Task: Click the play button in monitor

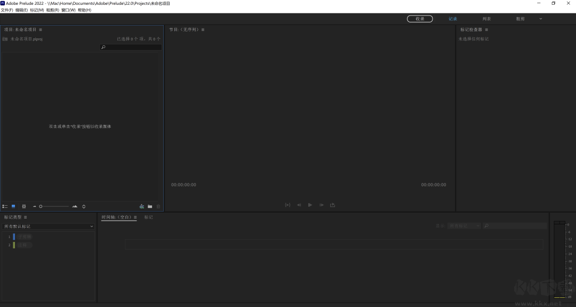Action: (x=310, y=205)
